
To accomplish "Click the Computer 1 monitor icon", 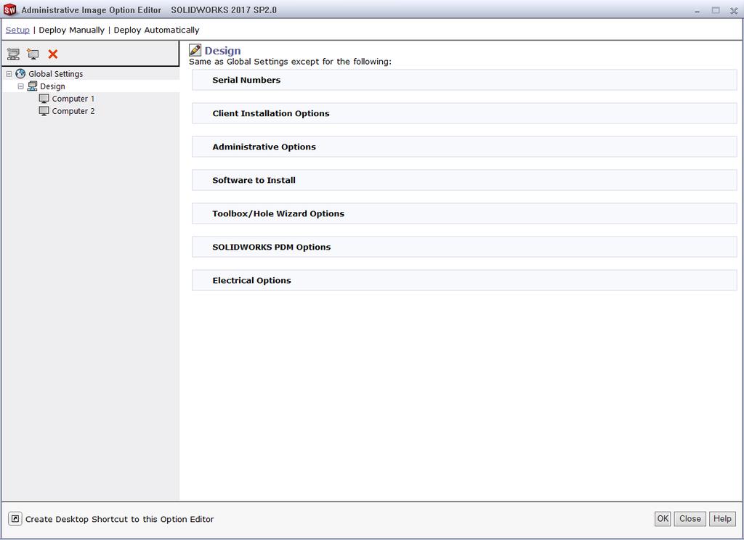I will pos(44,99).
